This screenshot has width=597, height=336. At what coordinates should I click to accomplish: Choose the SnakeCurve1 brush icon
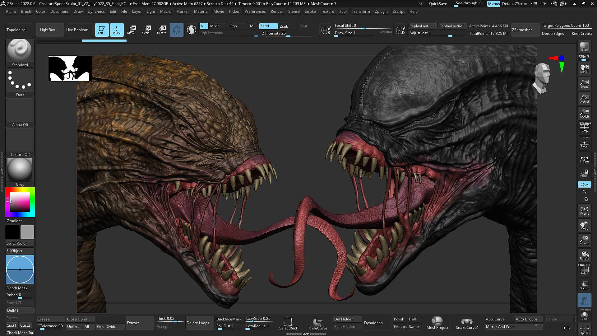(x=467, y=323)
